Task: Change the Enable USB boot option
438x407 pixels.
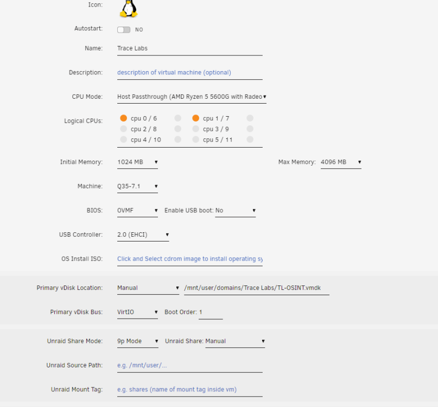Action: (x=235, y=211)
